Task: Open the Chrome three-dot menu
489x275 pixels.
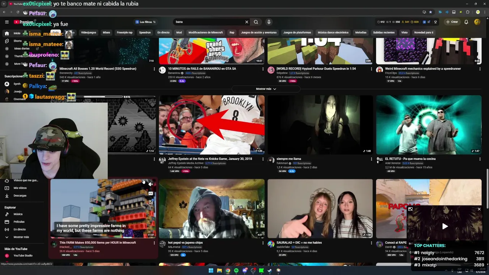Action: point(484,12)
